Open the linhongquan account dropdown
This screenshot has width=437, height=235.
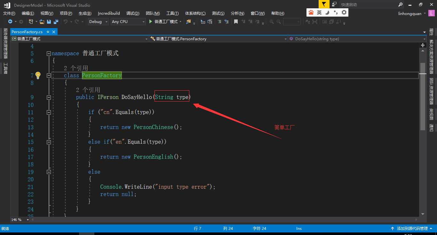point(412,13)
